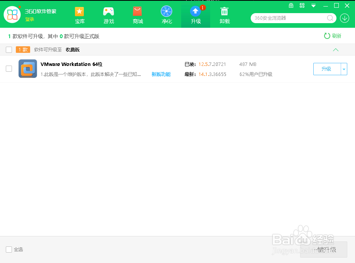Image resolution: width=355 pixels, height=263 pixels.
Task: Click the 487 MB size text
Action: click(248, 64)
